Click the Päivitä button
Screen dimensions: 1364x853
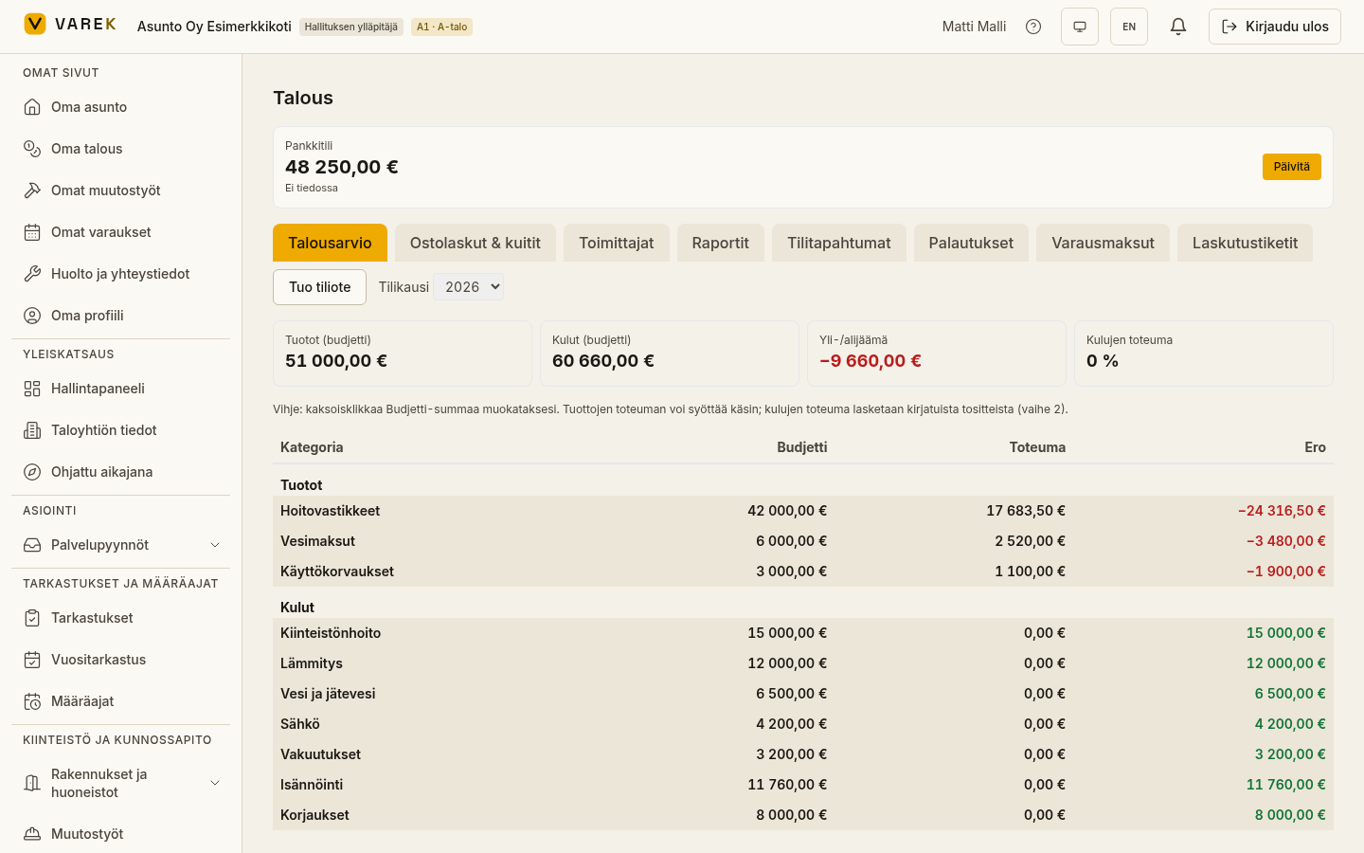point(1292,167)
